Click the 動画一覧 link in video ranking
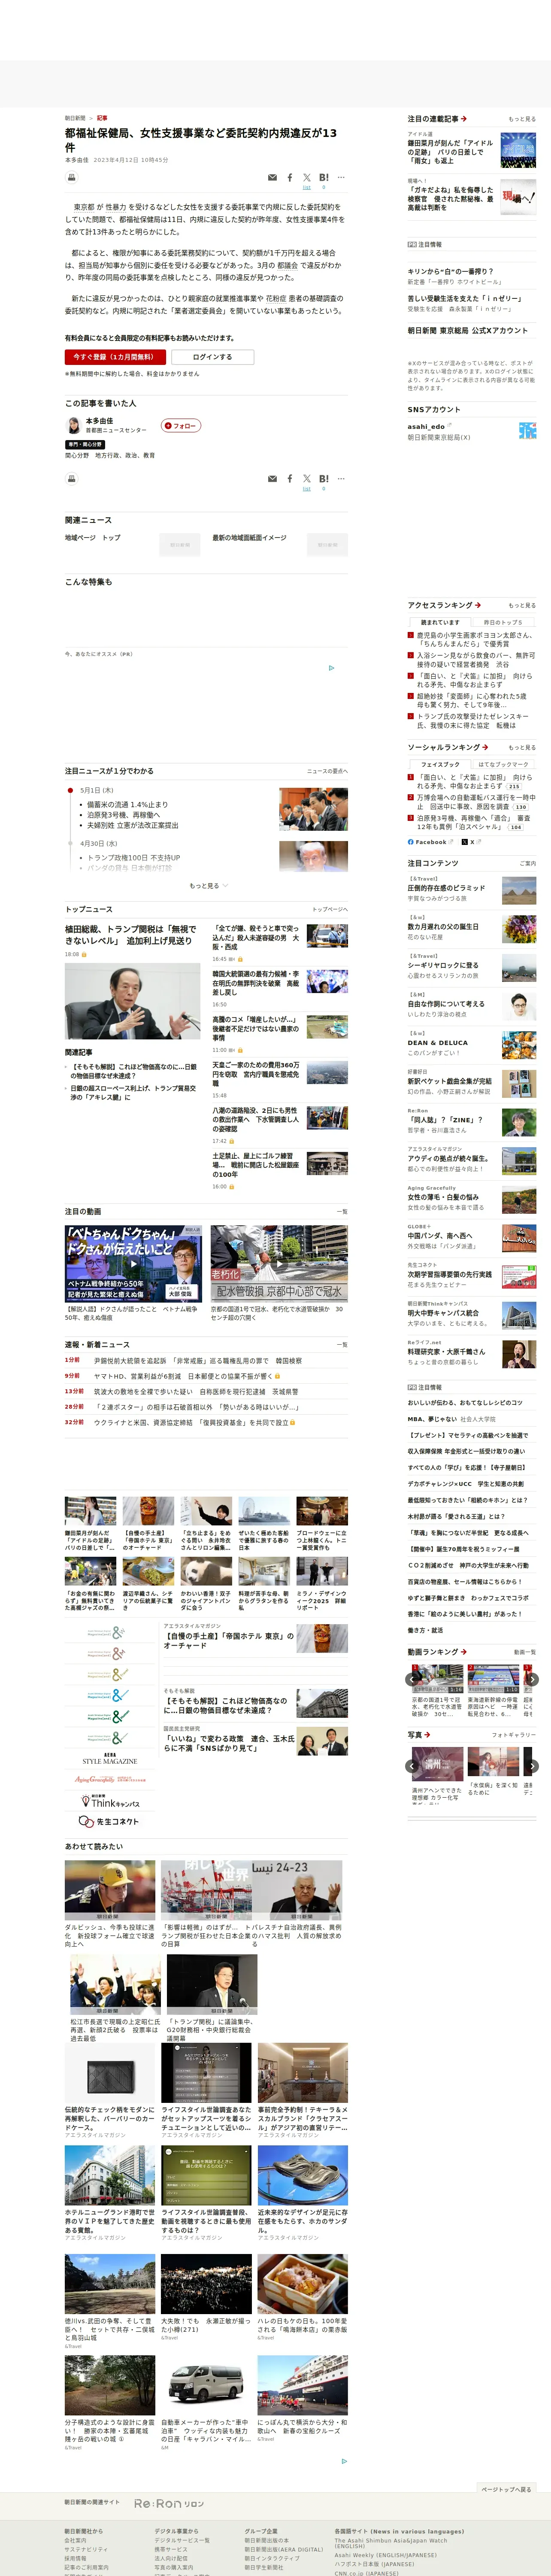Viewport: 551px width, 2576px height. [x=524, y=1652]
